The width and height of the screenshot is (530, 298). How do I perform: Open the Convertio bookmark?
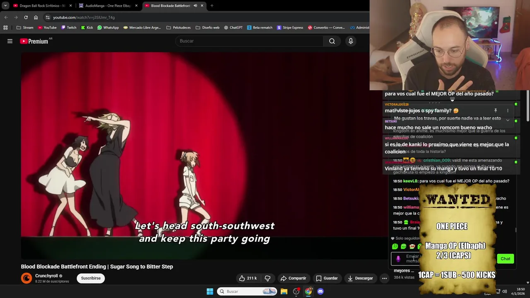[326, 28]
